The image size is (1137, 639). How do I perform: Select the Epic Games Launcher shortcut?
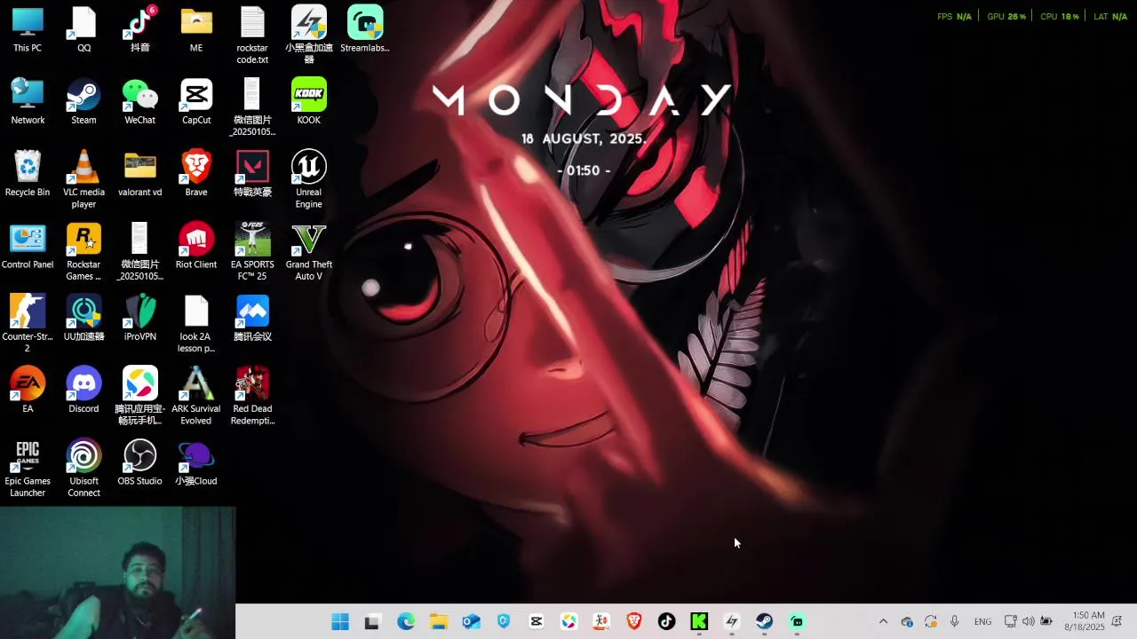click(28, 469)
